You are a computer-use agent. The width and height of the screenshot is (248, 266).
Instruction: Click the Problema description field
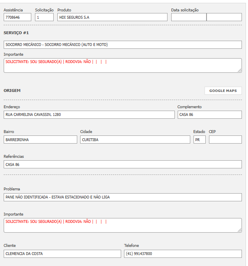tap(123, 197)
